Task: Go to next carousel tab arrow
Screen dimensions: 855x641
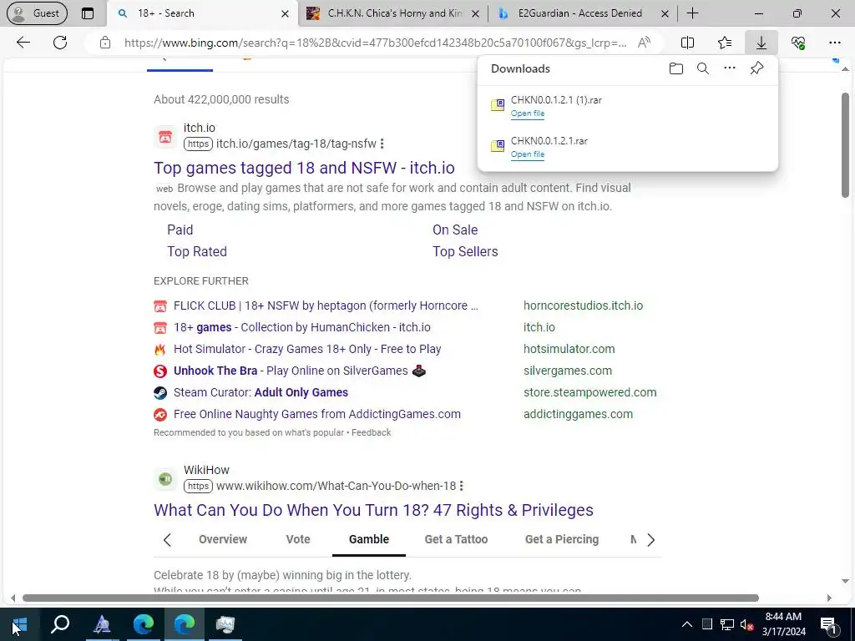Action: click(650, 540)
